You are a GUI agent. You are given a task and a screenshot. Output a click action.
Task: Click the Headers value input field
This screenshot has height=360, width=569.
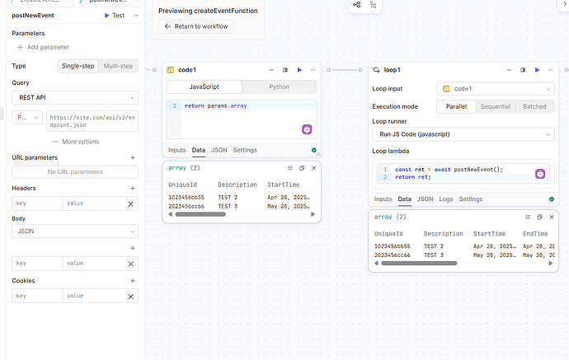93,203
